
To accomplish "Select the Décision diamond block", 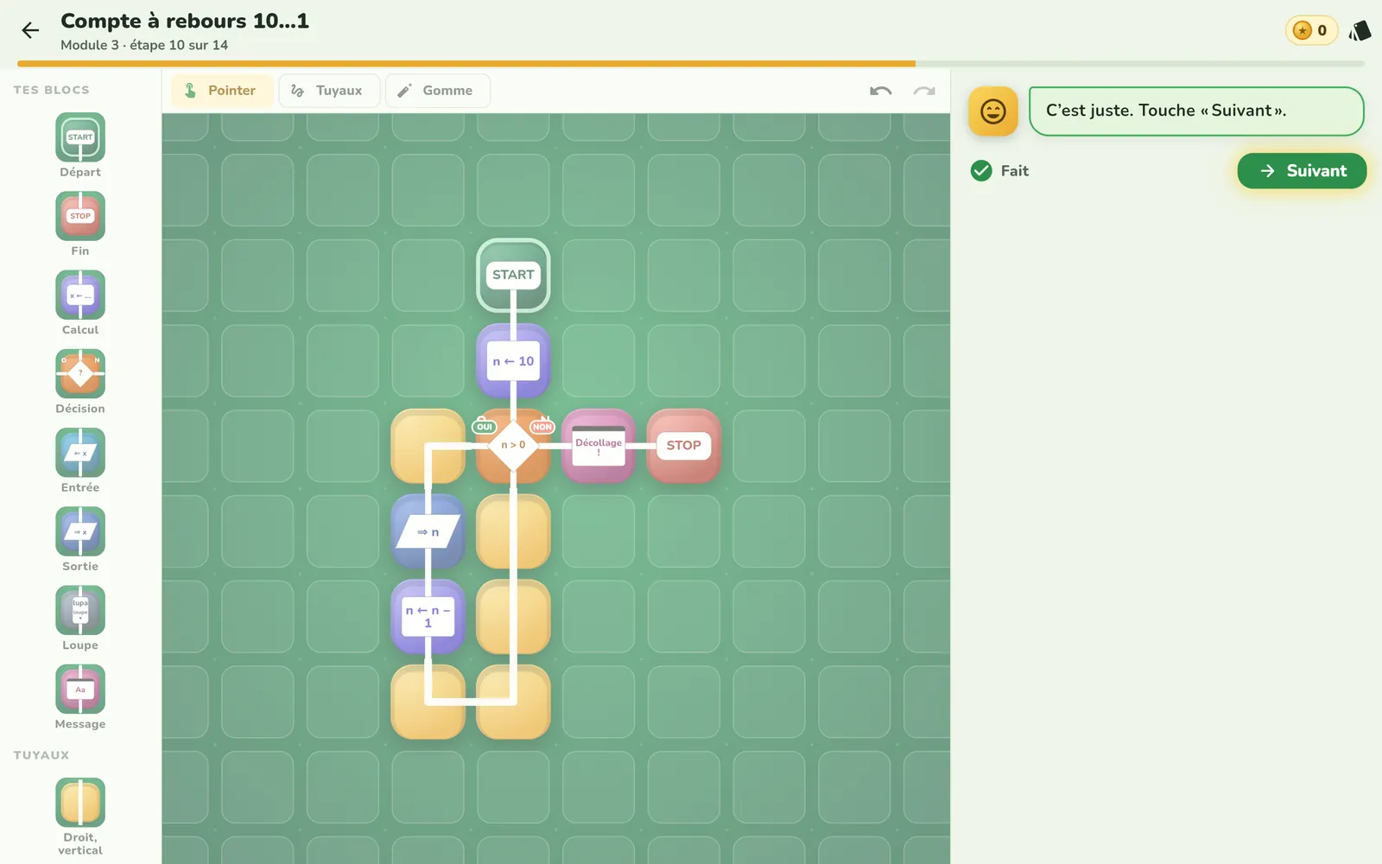I will click(80, 373).
